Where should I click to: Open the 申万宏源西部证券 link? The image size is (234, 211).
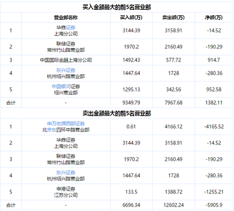[66, 124]
